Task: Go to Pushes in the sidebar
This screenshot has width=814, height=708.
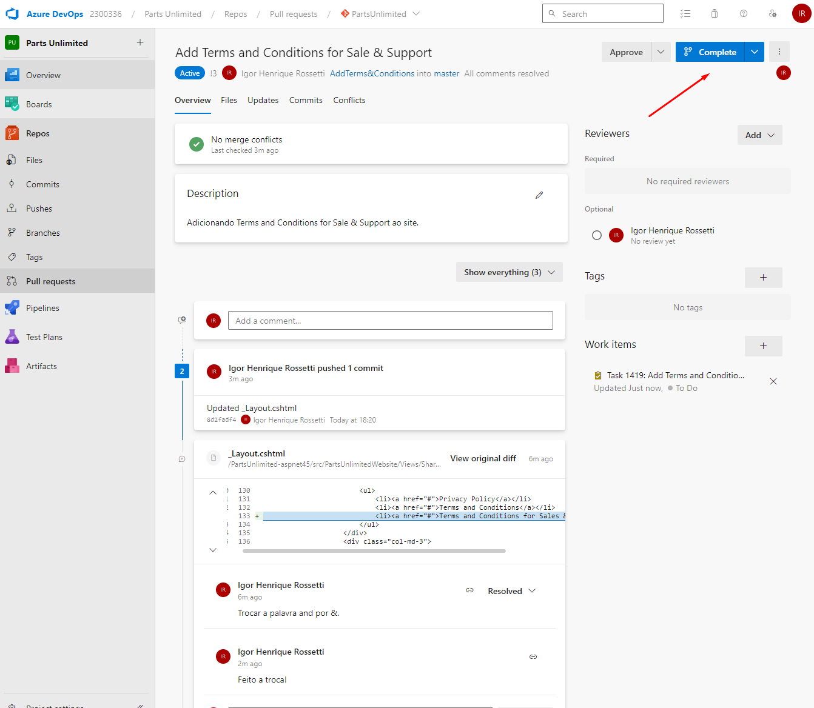Action: 38,208
